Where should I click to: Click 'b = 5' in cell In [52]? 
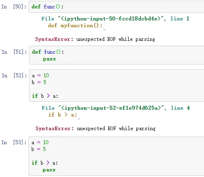click(x=39, y=82)
